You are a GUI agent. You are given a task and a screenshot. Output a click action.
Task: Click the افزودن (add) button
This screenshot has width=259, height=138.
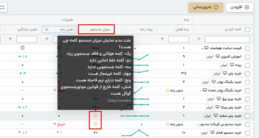tap(240, 7)
